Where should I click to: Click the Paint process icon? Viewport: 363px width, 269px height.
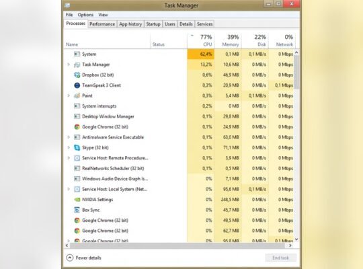(77, 95)
